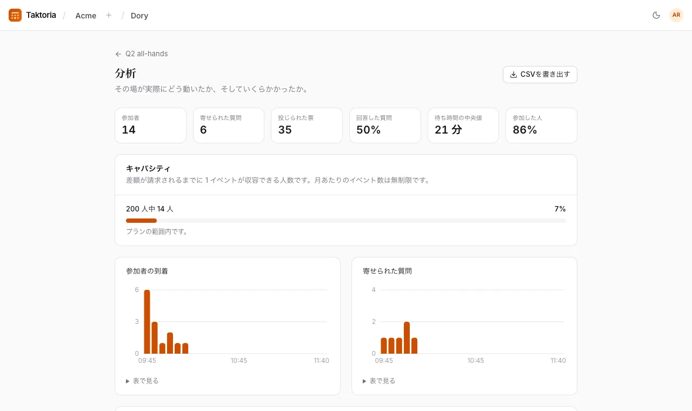The image size is (692, 411).
Task: Expand 表で見る under 寄せられた質問 chart
Action: (380, 381)
